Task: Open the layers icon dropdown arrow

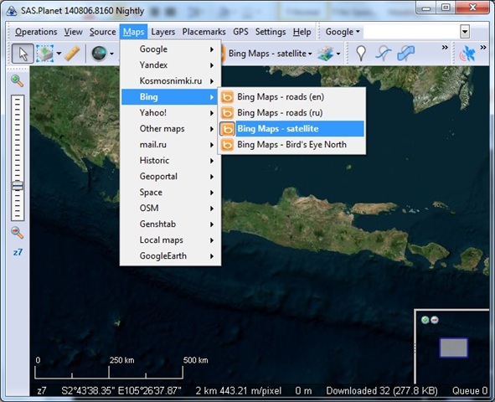Action: (x=338, y=54)
